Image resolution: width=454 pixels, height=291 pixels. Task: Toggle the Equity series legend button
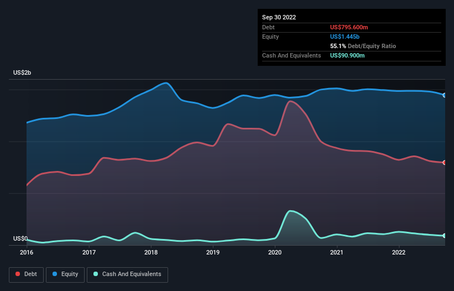point(65,274)
